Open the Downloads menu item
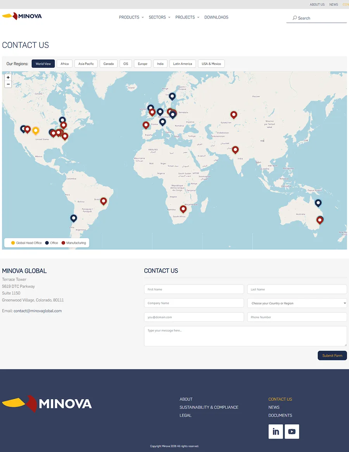 (216, 17)
